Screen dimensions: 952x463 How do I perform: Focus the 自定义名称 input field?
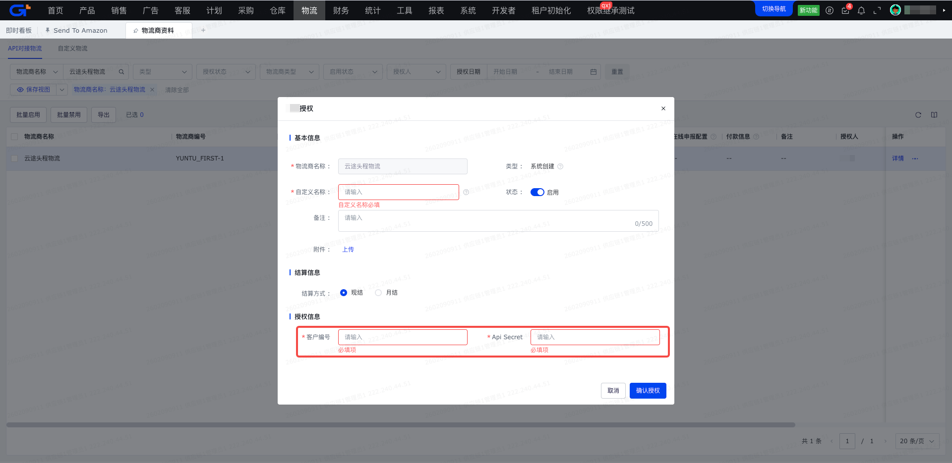(x=399, y=192)
